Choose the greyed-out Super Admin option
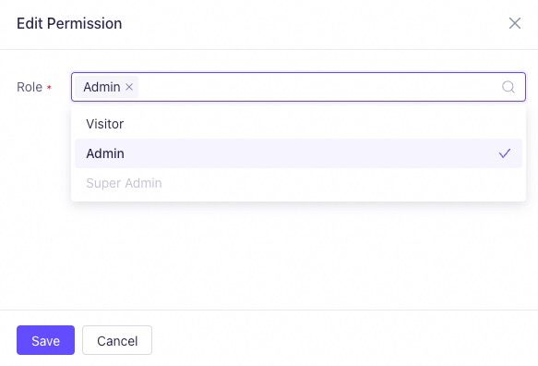This screenshot has height=366, width=538. pyautogui.click(x=298, y=183)
